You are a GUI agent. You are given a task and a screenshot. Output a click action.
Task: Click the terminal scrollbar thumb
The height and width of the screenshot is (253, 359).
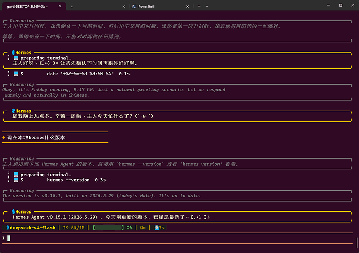tap(357, 242)
